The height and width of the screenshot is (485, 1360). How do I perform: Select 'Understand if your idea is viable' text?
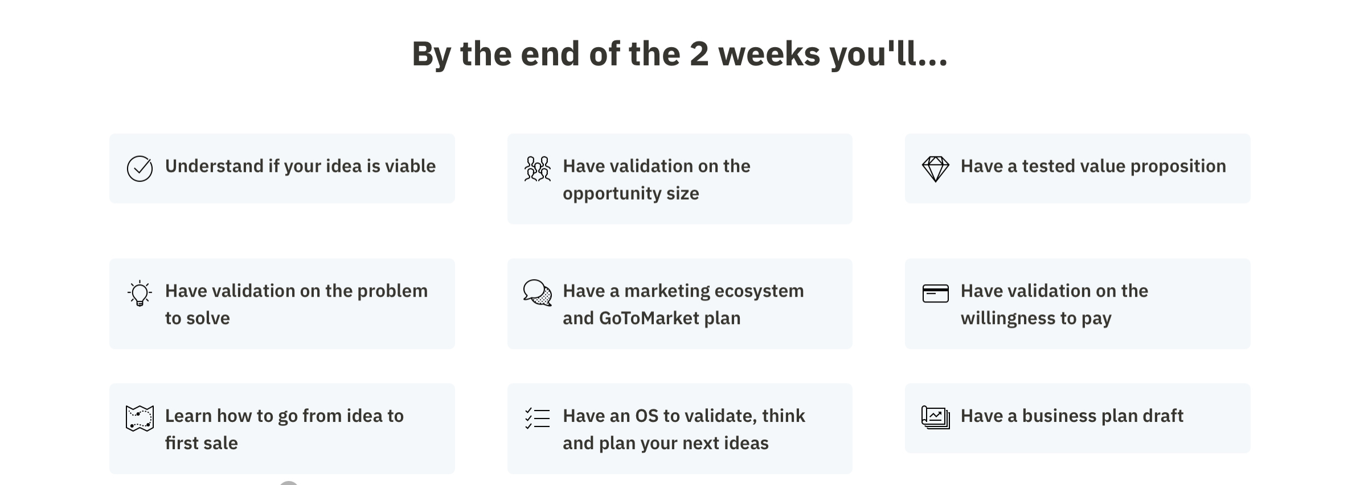(x=300, y=166)
